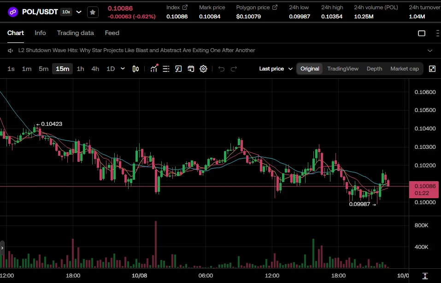
Task: Click the announcement megaphone icon
Action: coord(11,51)
